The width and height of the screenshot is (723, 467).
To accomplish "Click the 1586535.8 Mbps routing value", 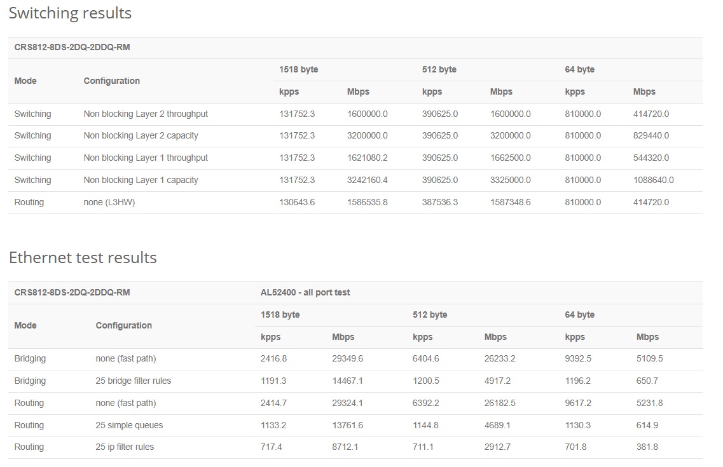I will click(x=367, y=202).
